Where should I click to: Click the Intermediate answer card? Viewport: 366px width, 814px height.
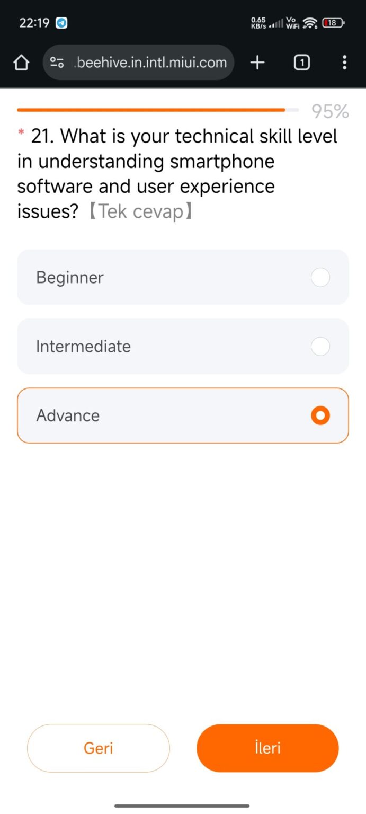[183, 346]
